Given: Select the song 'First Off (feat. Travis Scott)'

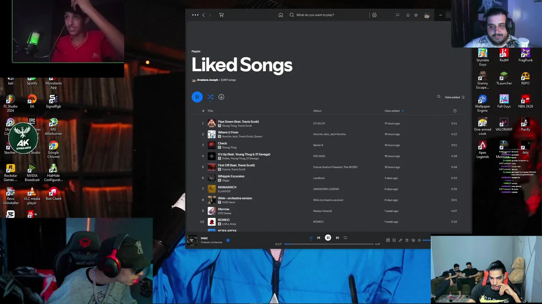Looking at the screenshot, I should click(236, 165).
